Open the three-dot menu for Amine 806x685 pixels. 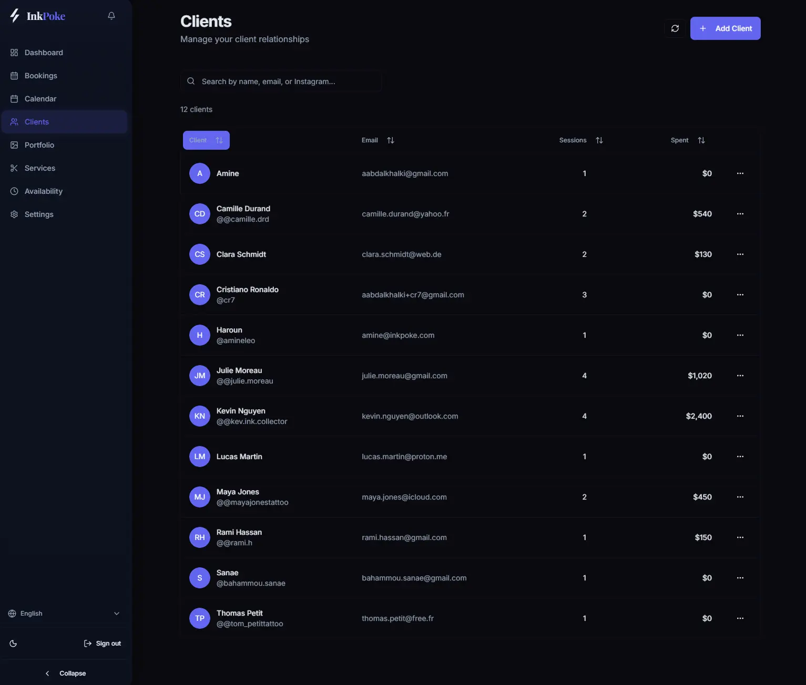coord(740,173)
